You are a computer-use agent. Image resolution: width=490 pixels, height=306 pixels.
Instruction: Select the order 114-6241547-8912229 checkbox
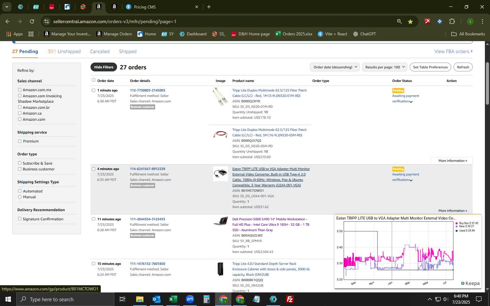point(94,169)
